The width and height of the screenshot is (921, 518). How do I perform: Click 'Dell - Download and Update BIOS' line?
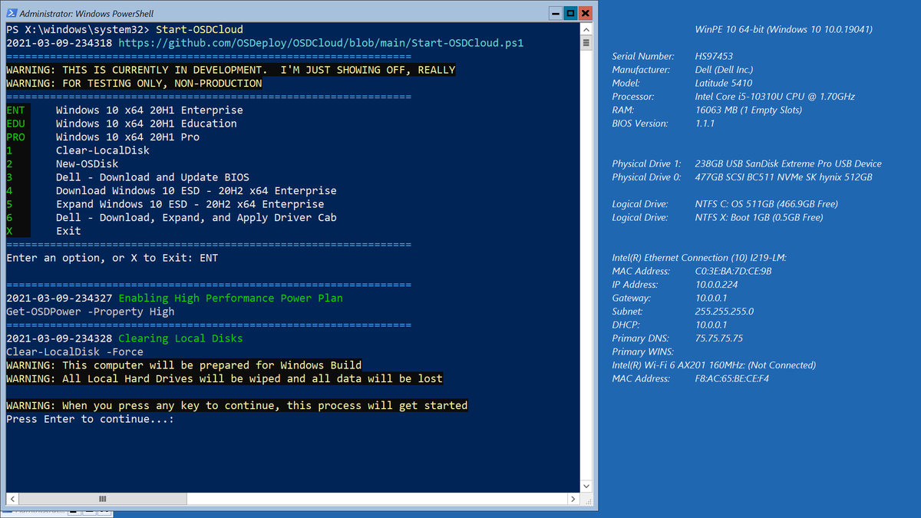pos(152,177)
